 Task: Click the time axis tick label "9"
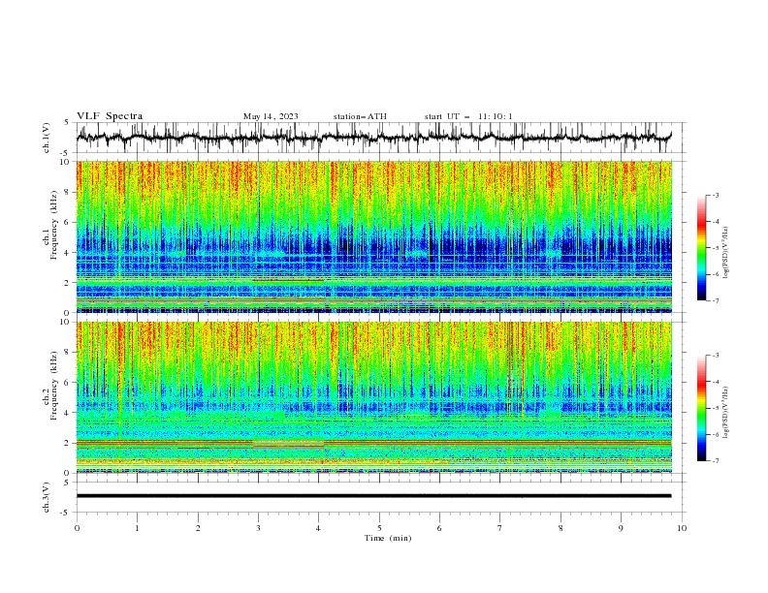tap(621, 528)
